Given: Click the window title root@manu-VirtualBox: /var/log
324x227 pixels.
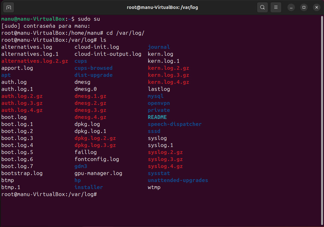Looking at the screenshot, I should click(162, 7).
